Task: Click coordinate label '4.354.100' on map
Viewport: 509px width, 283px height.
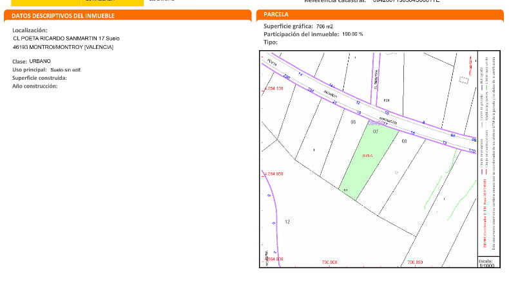Action: [274, 89]
